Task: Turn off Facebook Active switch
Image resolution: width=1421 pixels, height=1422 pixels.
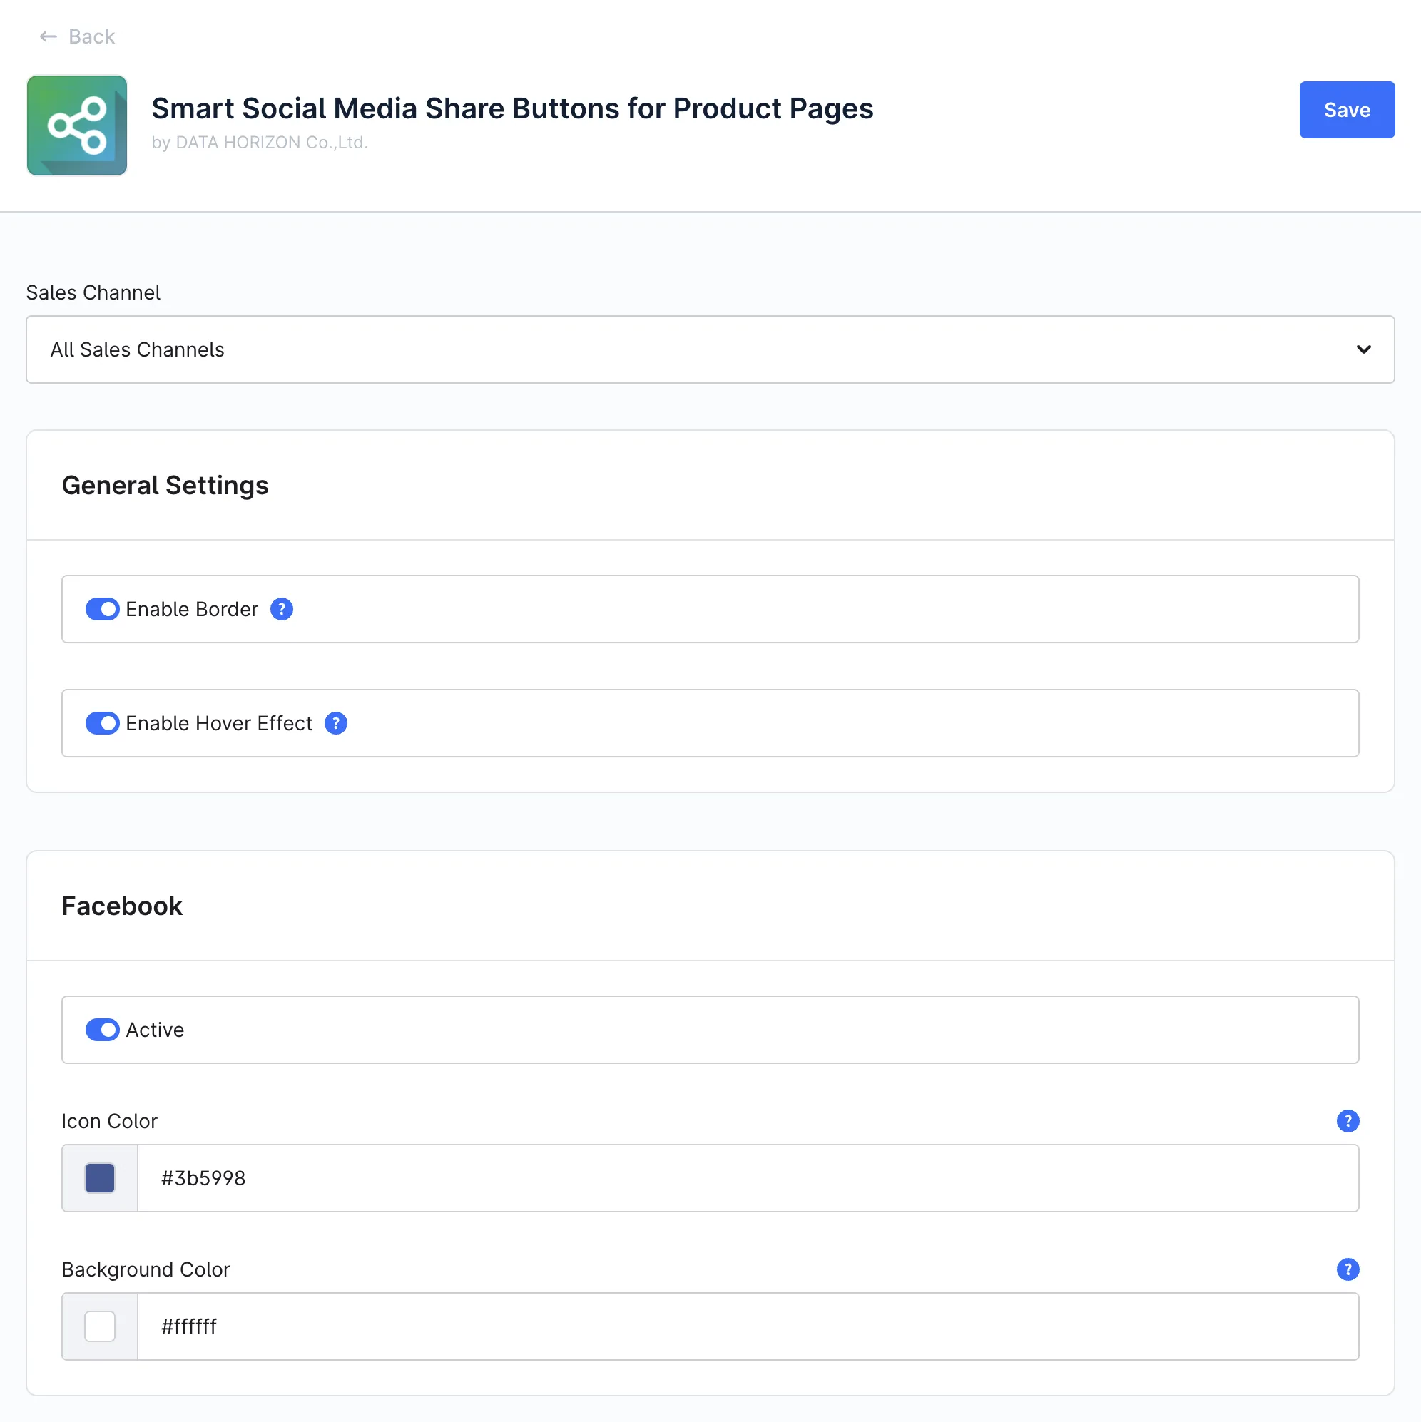Action: coord(102,1029)
